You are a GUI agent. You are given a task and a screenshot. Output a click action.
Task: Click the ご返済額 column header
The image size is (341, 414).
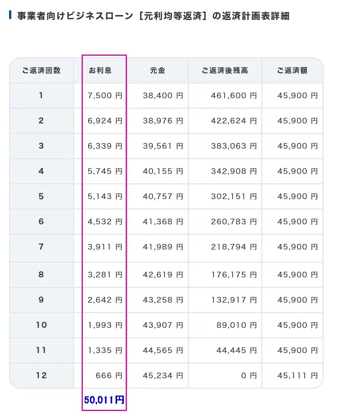coord(292,70)
